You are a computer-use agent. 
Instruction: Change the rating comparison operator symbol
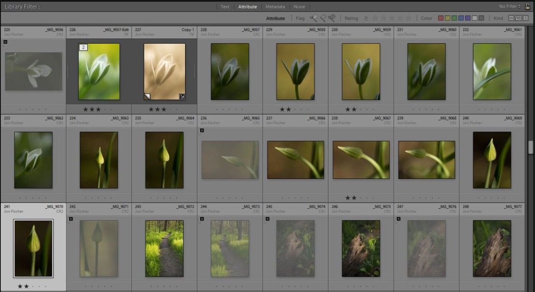click(x=366, y=18)
